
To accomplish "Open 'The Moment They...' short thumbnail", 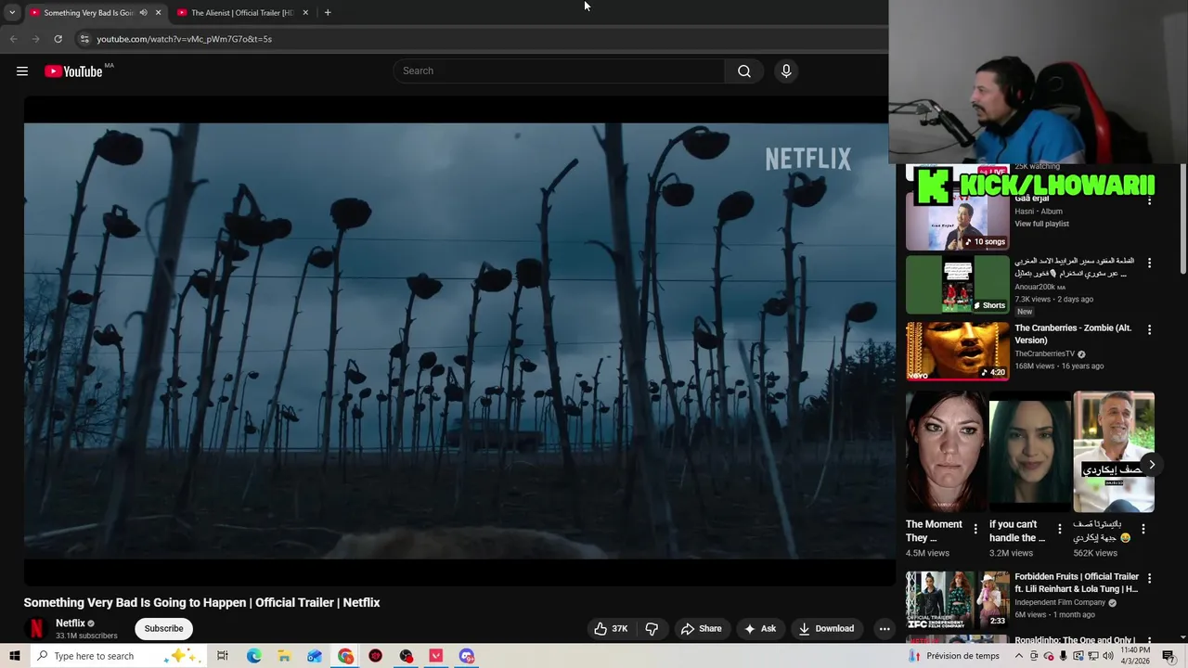I will coord(947,452).
